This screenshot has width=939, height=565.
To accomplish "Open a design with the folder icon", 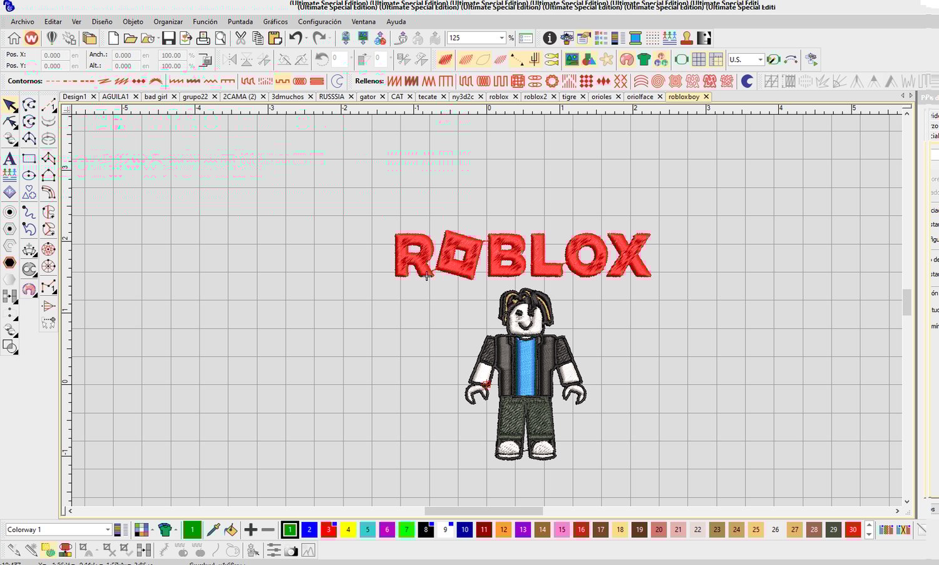I will pos(130,39).
